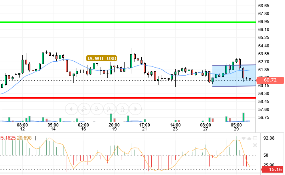The height and width of the screenshot is (175, 285).
Task: Click the 67.80 price axis label
Action: coord(264,14)
